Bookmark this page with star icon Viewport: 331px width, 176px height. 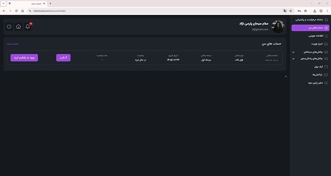(x=291, y=11)
